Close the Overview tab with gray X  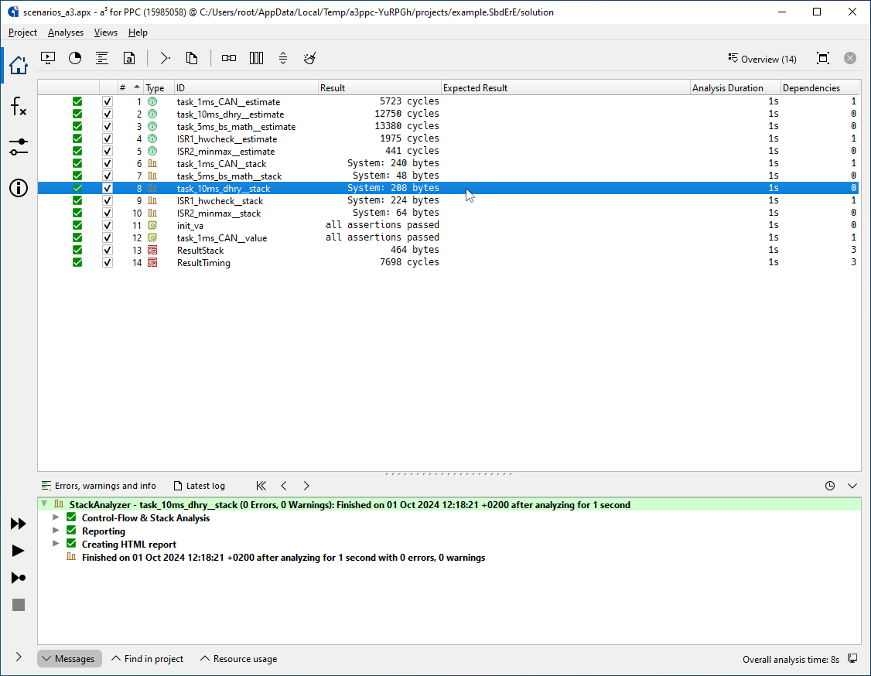(850, 58)
